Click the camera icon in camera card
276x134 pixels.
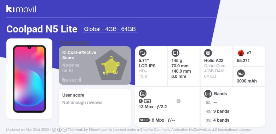pos(143,94)
